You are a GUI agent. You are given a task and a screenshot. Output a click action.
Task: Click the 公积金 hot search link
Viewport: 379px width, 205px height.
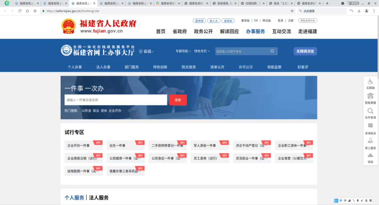click(x=86, y=111)
